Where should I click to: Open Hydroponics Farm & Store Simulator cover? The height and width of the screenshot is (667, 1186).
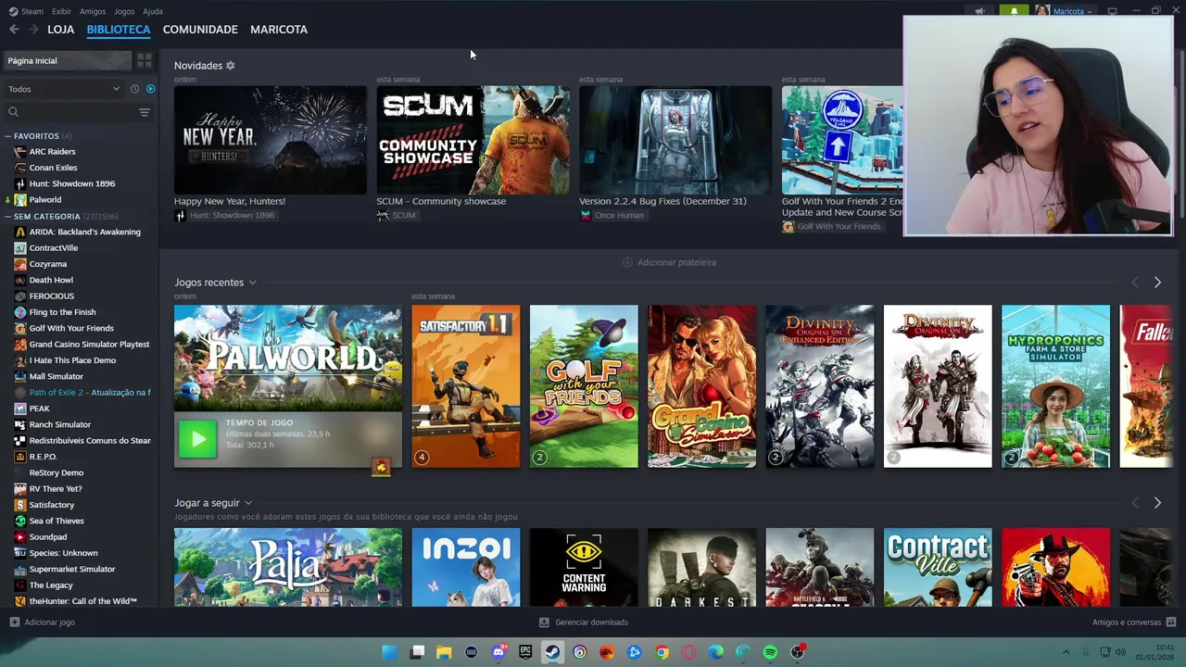pos(1055,386)
